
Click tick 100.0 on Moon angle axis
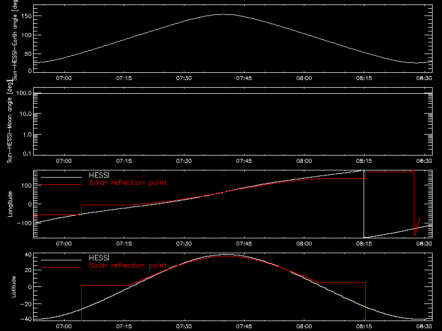click(x=24, y=93)
